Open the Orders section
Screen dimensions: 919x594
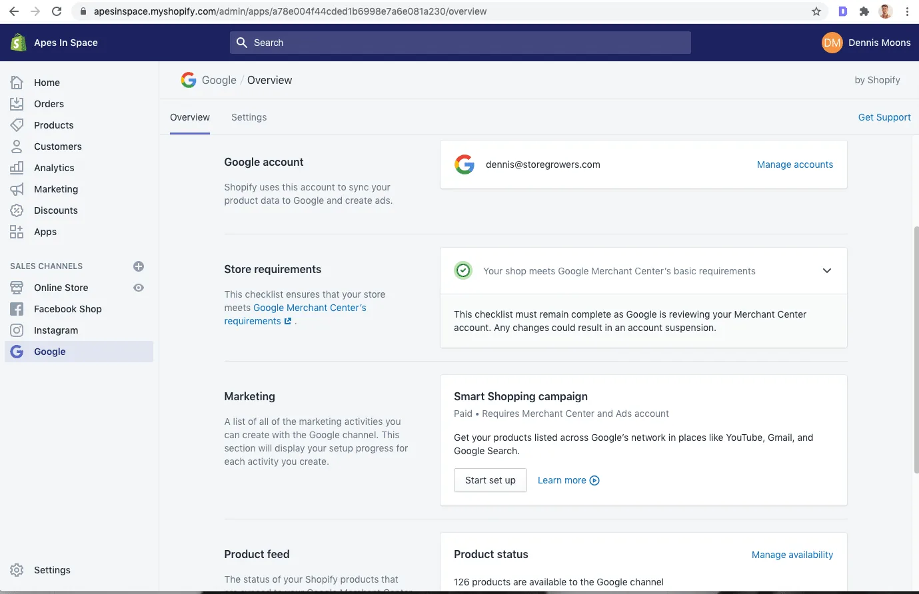tap(49, 103)
